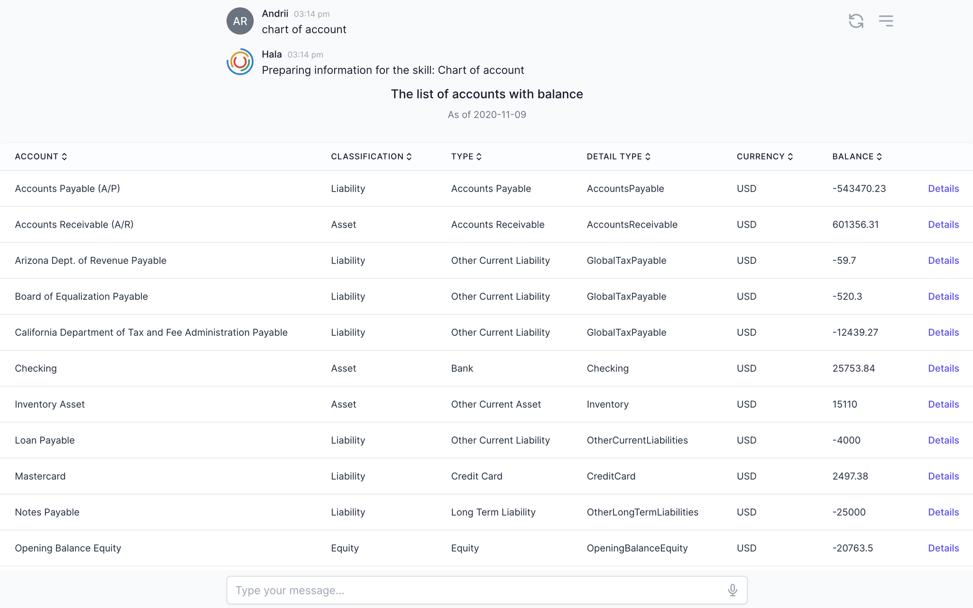Viewport: 973px width, 608px height.
Task: Click the OtherCurrentLiabilities detail type cell
Action: click(637, 441)
